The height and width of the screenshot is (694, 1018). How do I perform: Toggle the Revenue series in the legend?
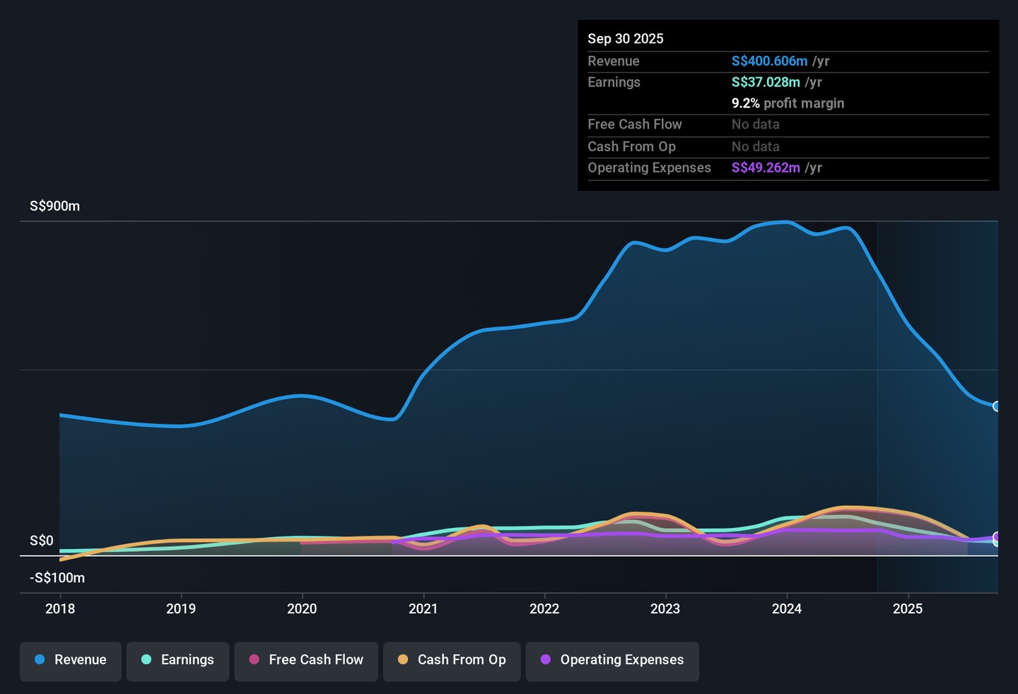pyautogui.click(x=71, y=660)
